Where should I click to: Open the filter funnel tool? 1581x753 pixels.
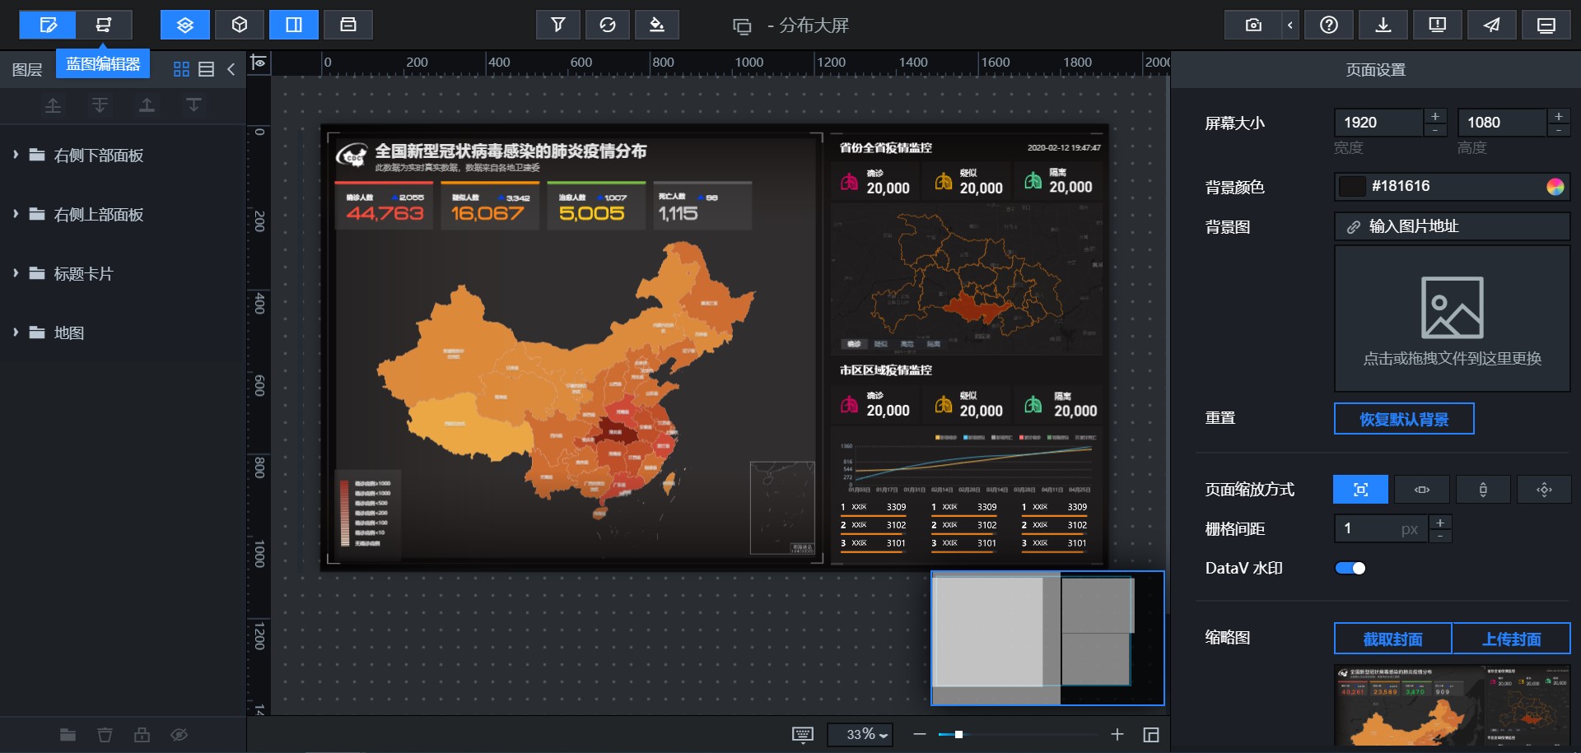point(558,25)
